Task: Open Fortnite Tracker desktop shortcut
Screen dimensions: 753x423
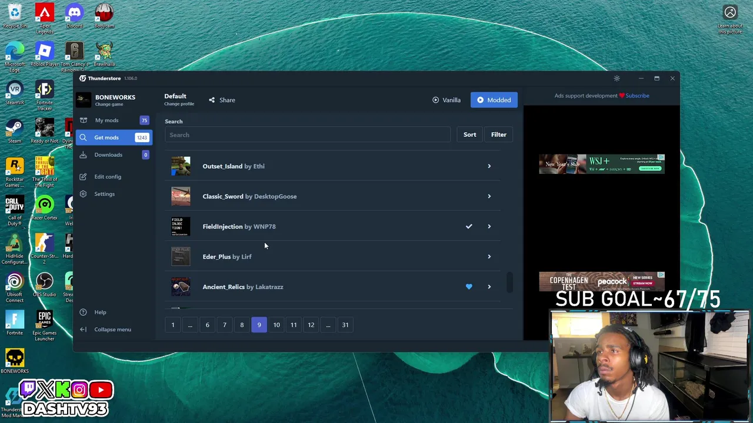Action: (x=45, y=95)
